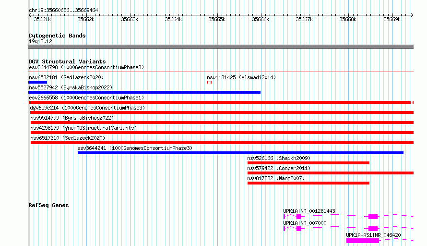Click the red bar for nsv579422

pos(331,173)
